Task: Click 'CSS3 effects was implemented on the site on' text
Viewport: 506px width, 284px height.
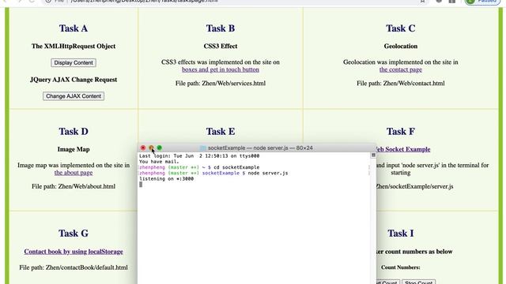Action: click(x=221, y=62)
